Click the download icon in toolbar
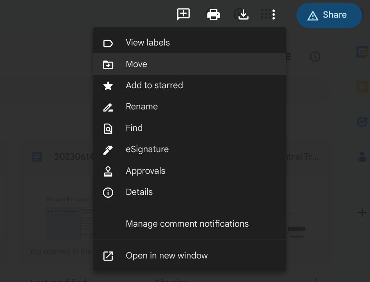 [x=243, y=15]
